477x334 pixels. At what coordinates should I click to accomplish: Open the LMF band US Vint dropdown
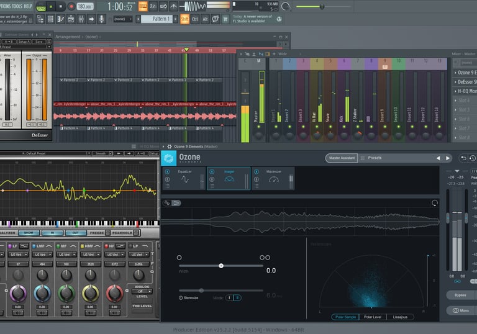42,255
